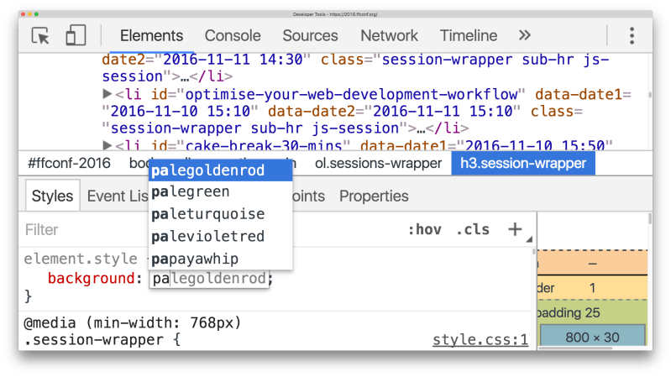Add a new style rule with plus
The image size is (671, 377).
(x=515, y=229)
